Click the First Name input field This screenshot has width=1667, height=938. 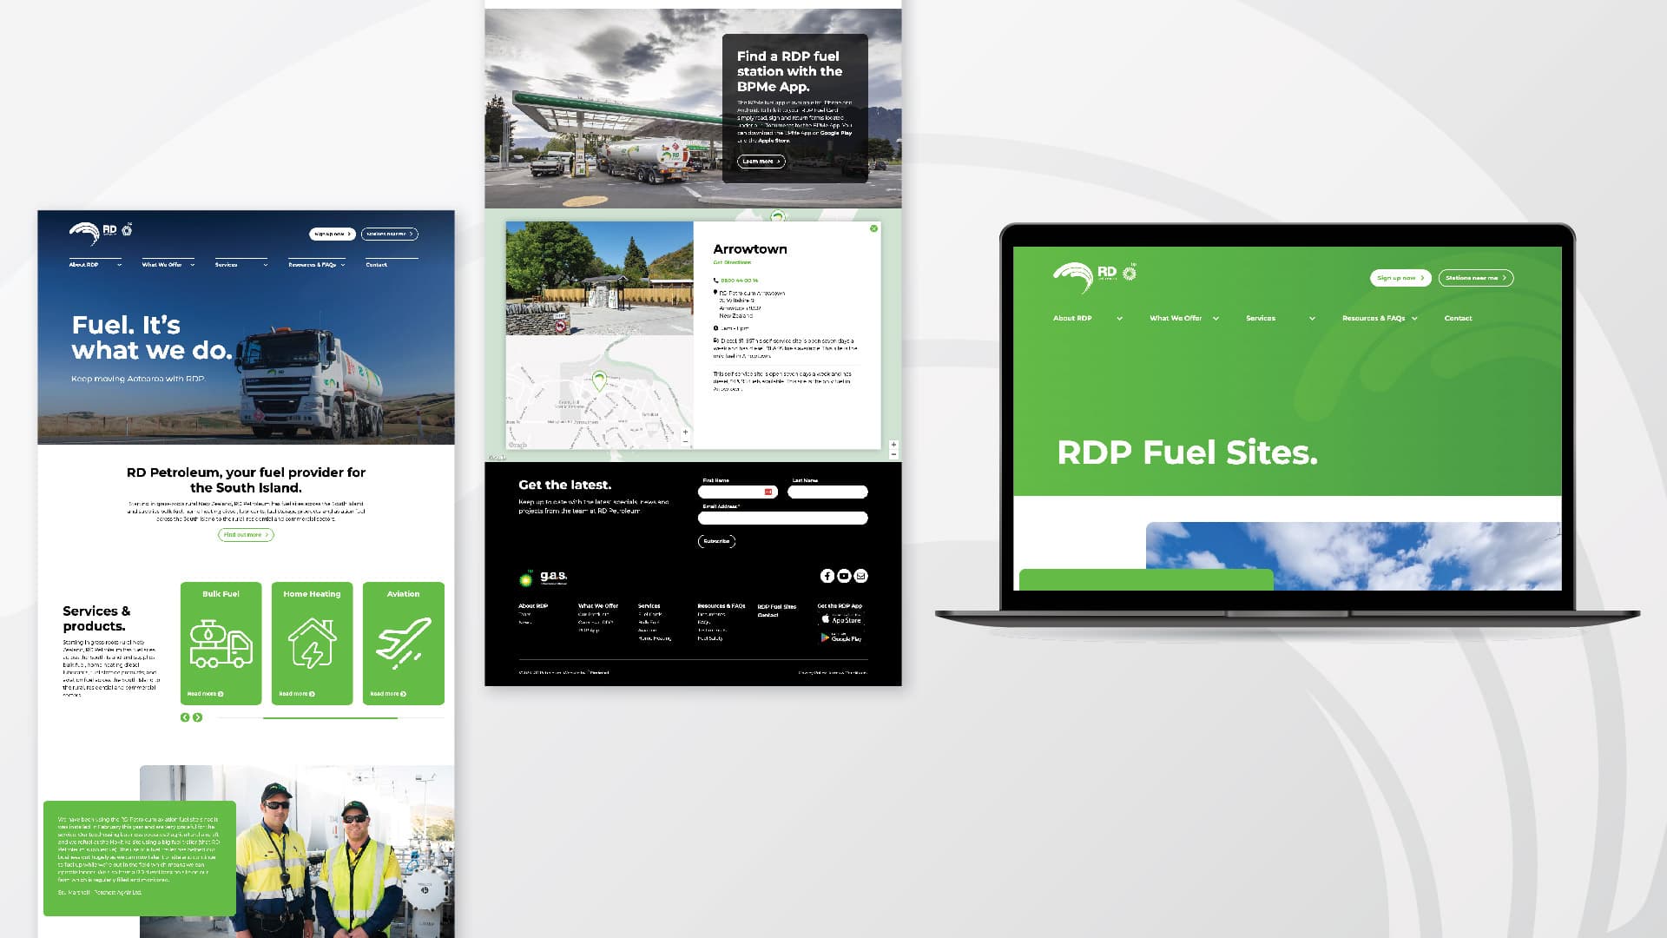pos(738,492)
